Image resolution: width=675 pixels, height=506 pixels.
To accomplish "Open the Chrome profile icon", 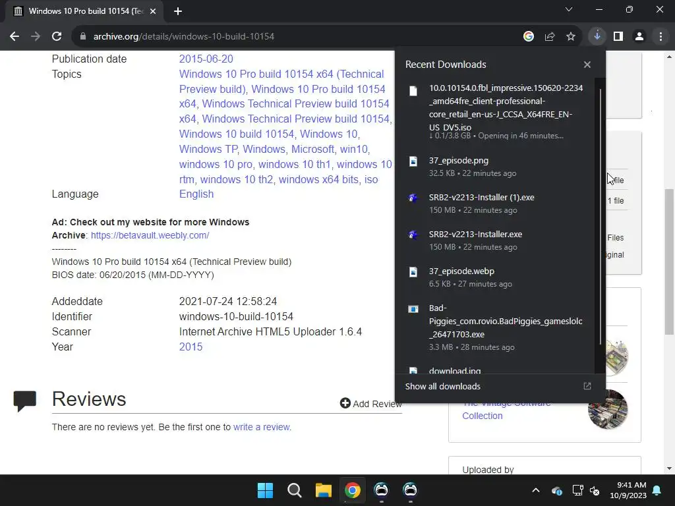I will click(639, 37).
